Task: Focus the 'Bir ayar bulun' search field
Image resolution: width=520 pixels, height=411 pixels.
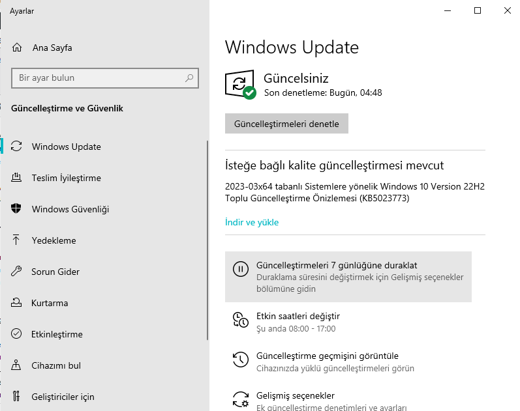Action: pyautogui.click(x=105, y=78)
